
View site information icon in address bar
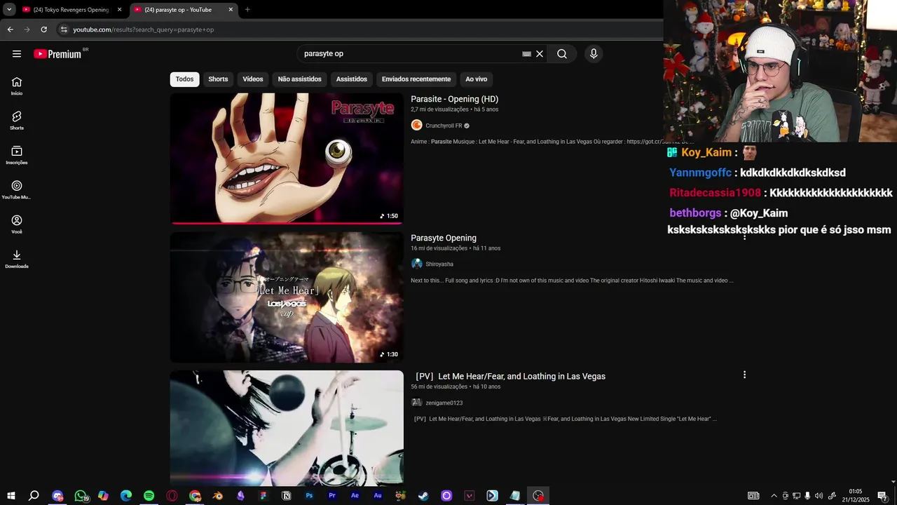pos(64,29)
